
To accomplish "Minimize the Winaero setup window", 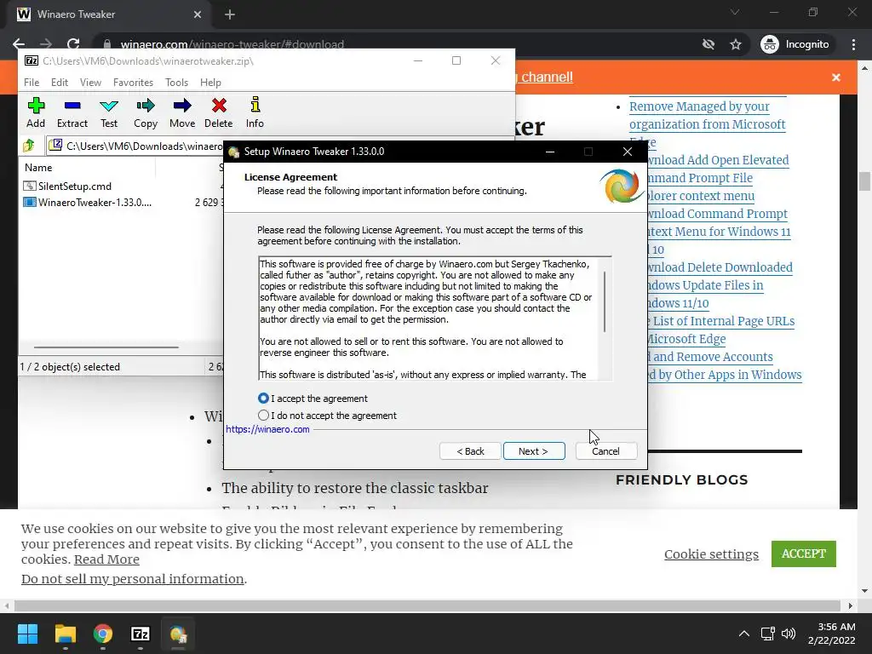I will pyautogui.click(x=550, y=152).
